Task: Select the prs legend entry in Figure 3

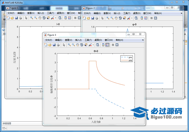Action: (x=127, y=57)
